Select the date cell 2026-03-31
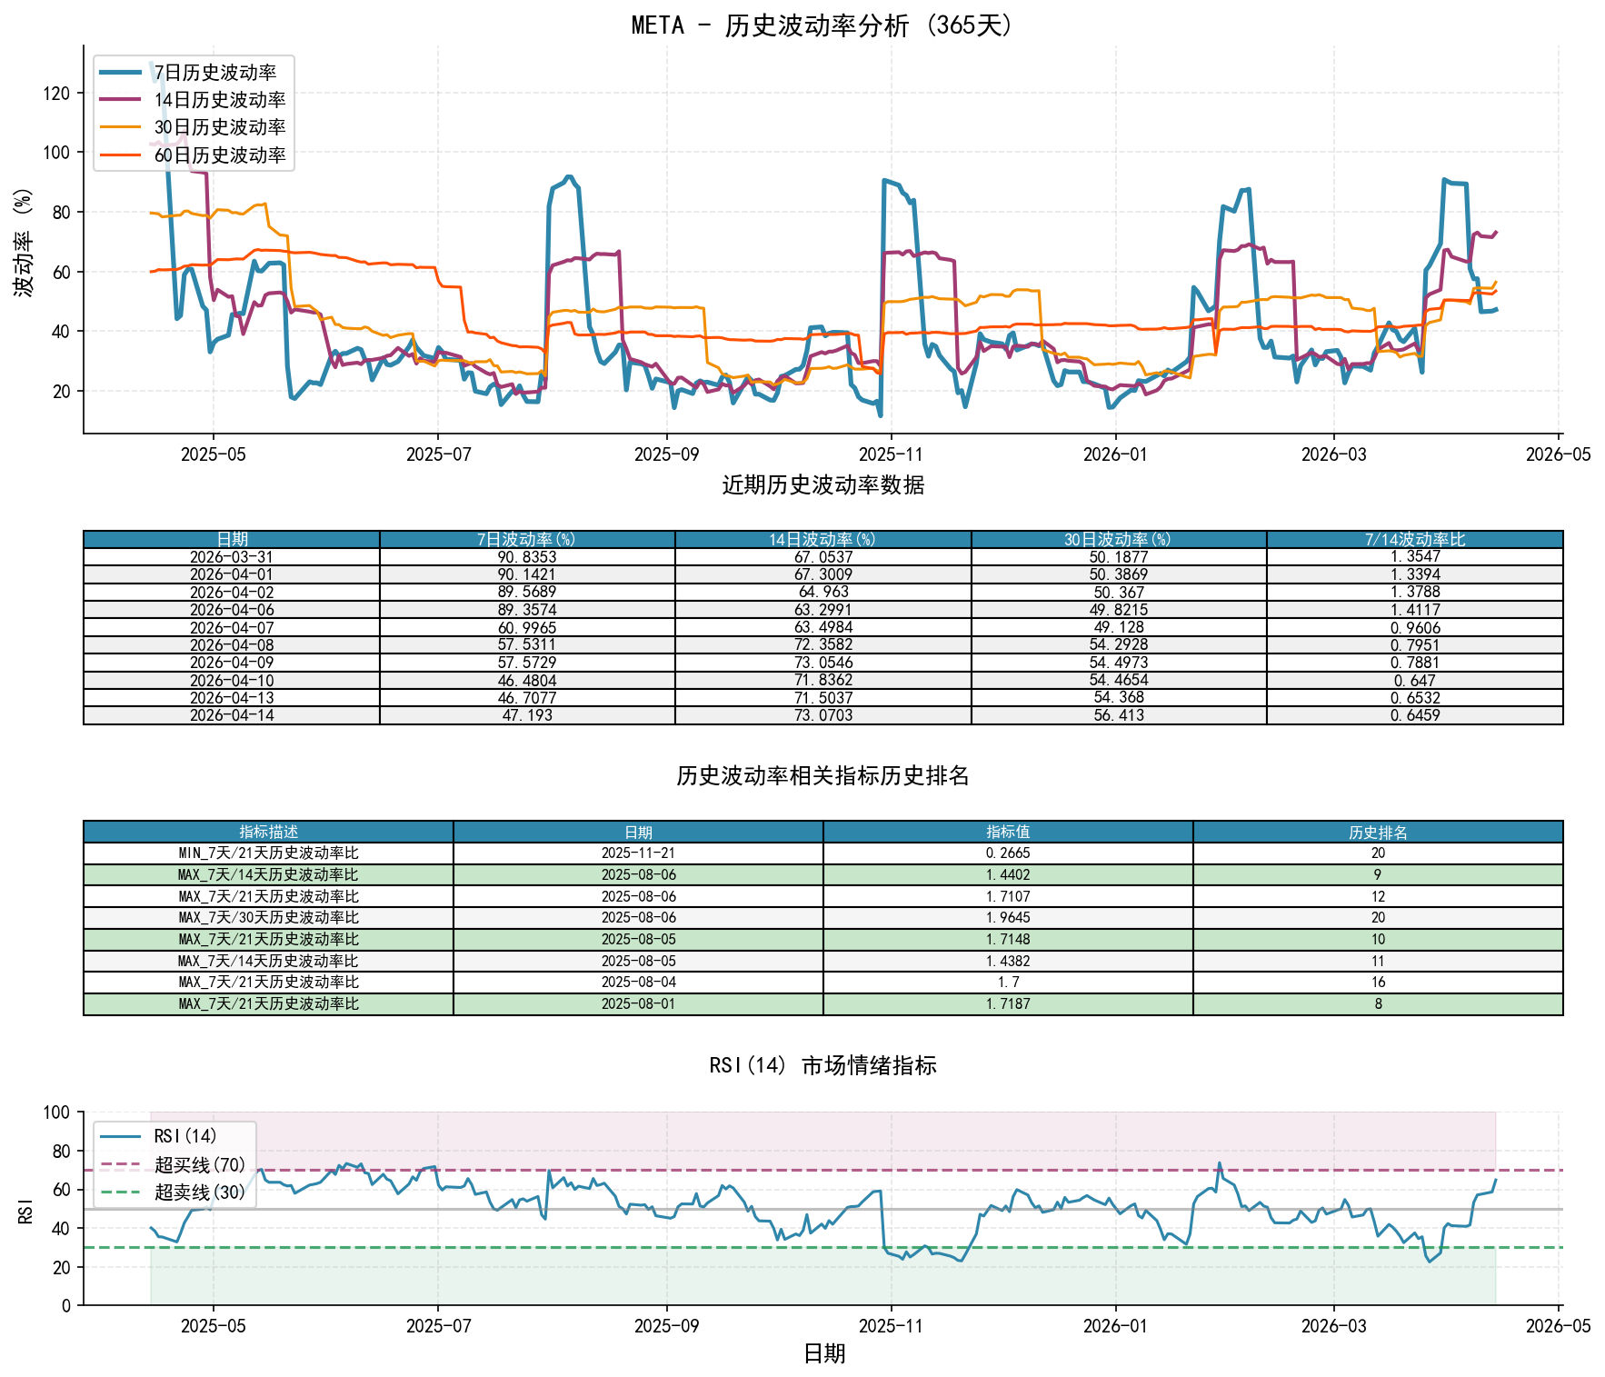This screenshot has height=1377, width=1605. pos(232,557)
